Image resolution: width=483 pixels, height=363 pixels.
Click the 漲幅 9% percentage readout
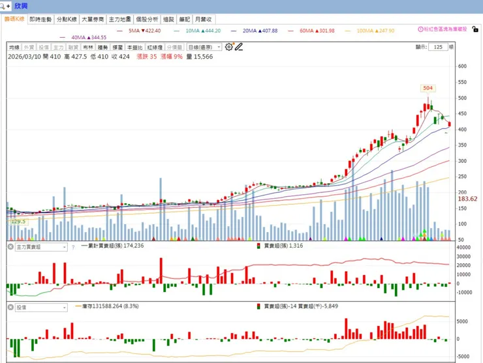tap(172, 57)
